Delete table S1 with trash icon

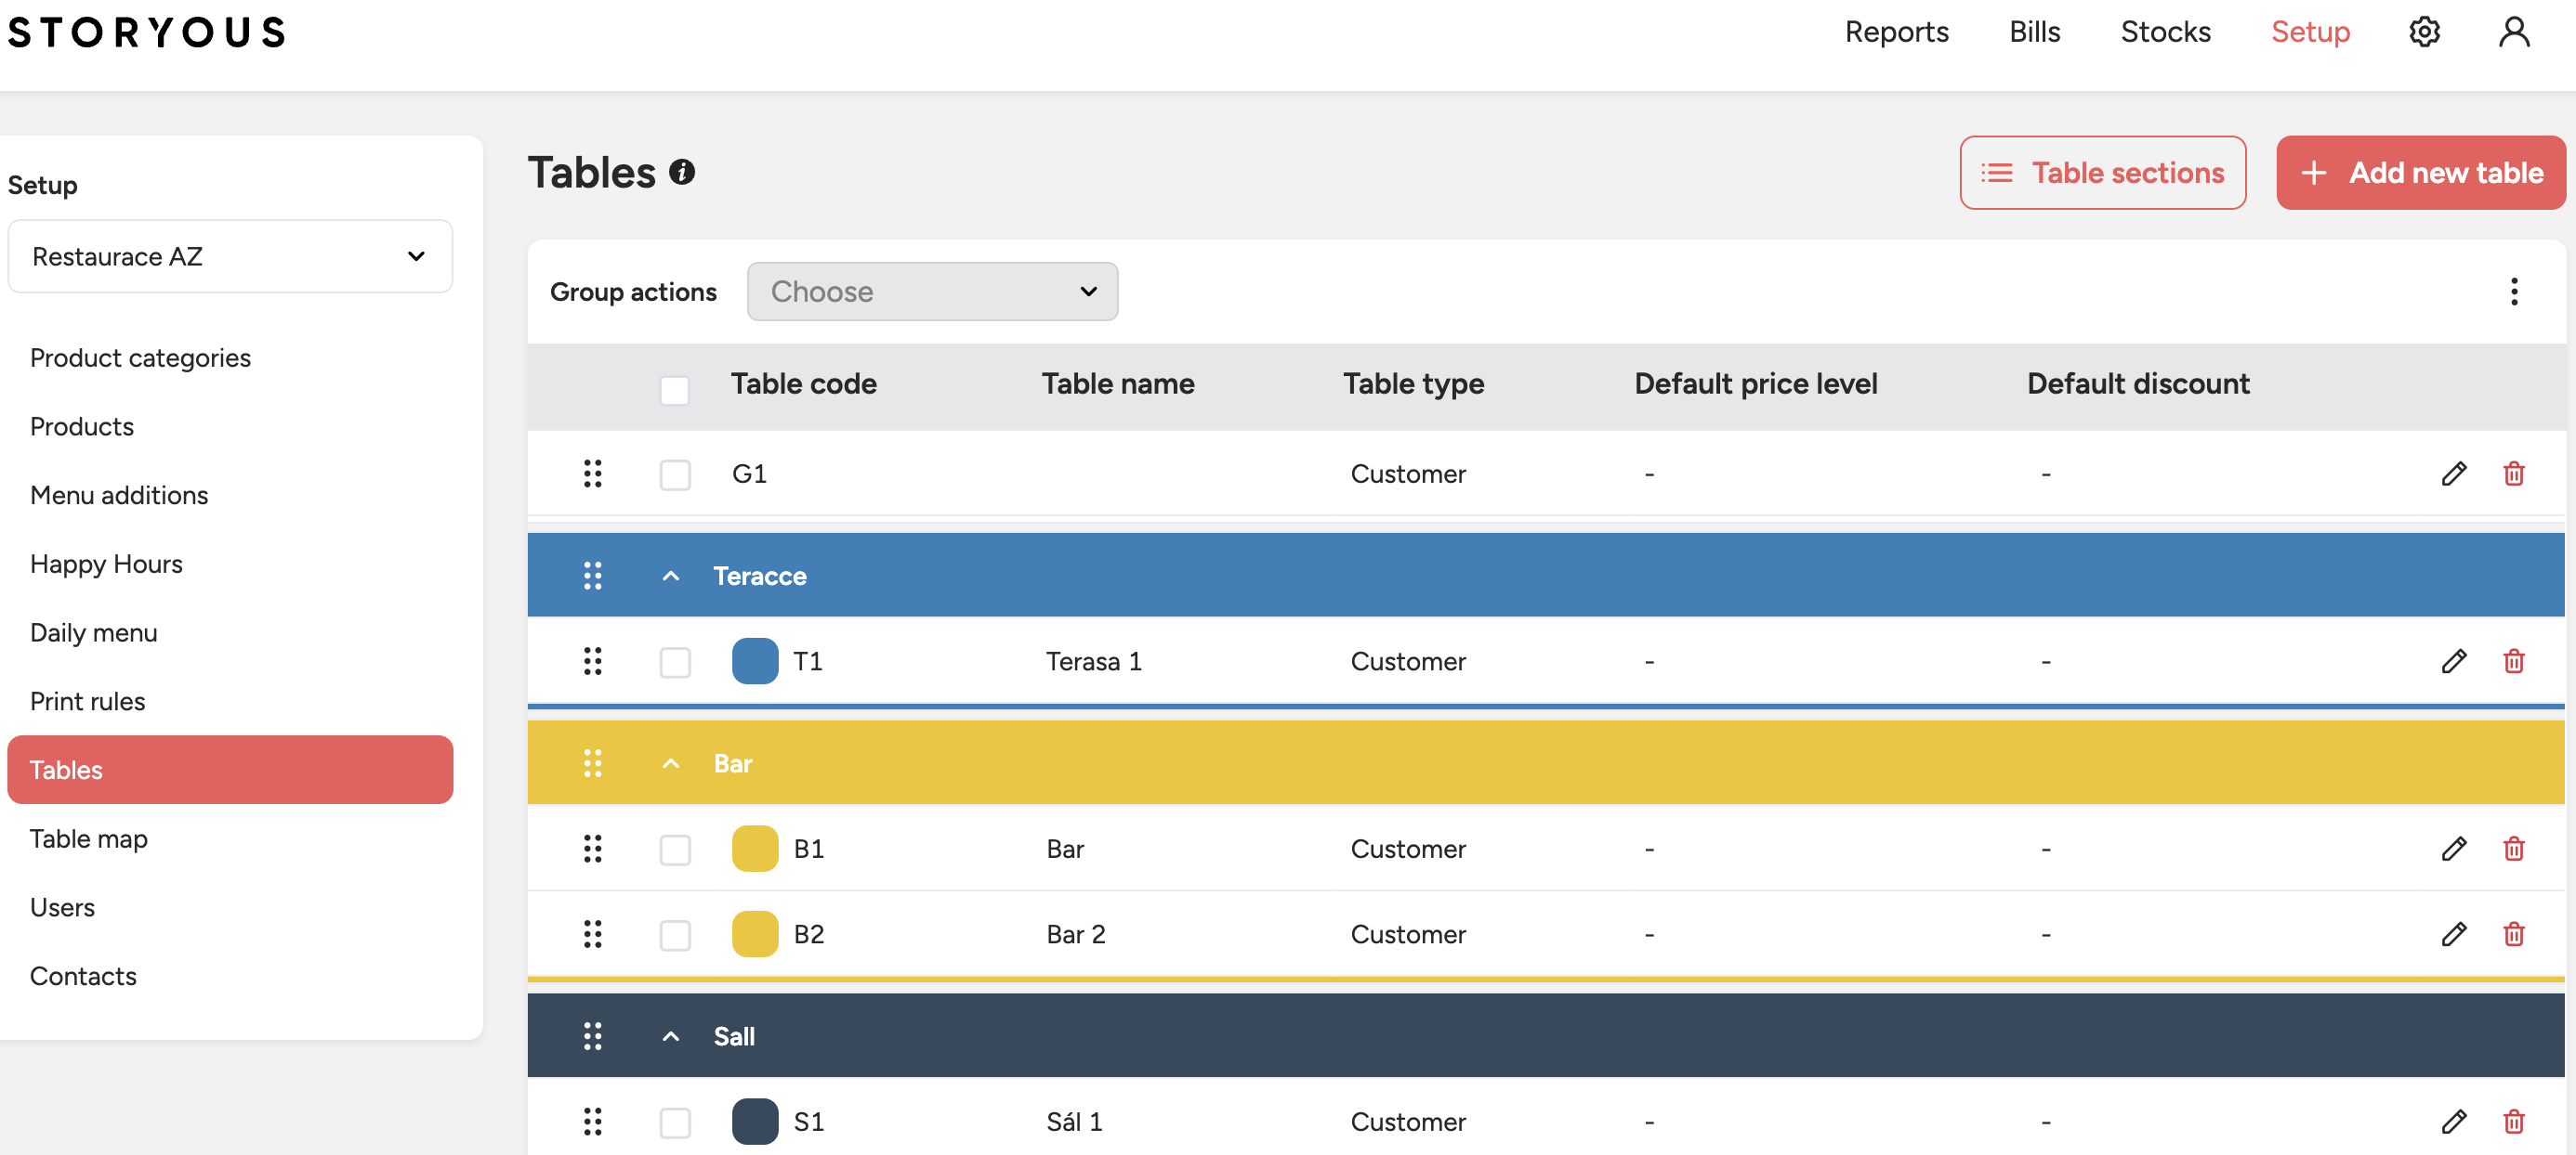click(x=2513, y=1121)
